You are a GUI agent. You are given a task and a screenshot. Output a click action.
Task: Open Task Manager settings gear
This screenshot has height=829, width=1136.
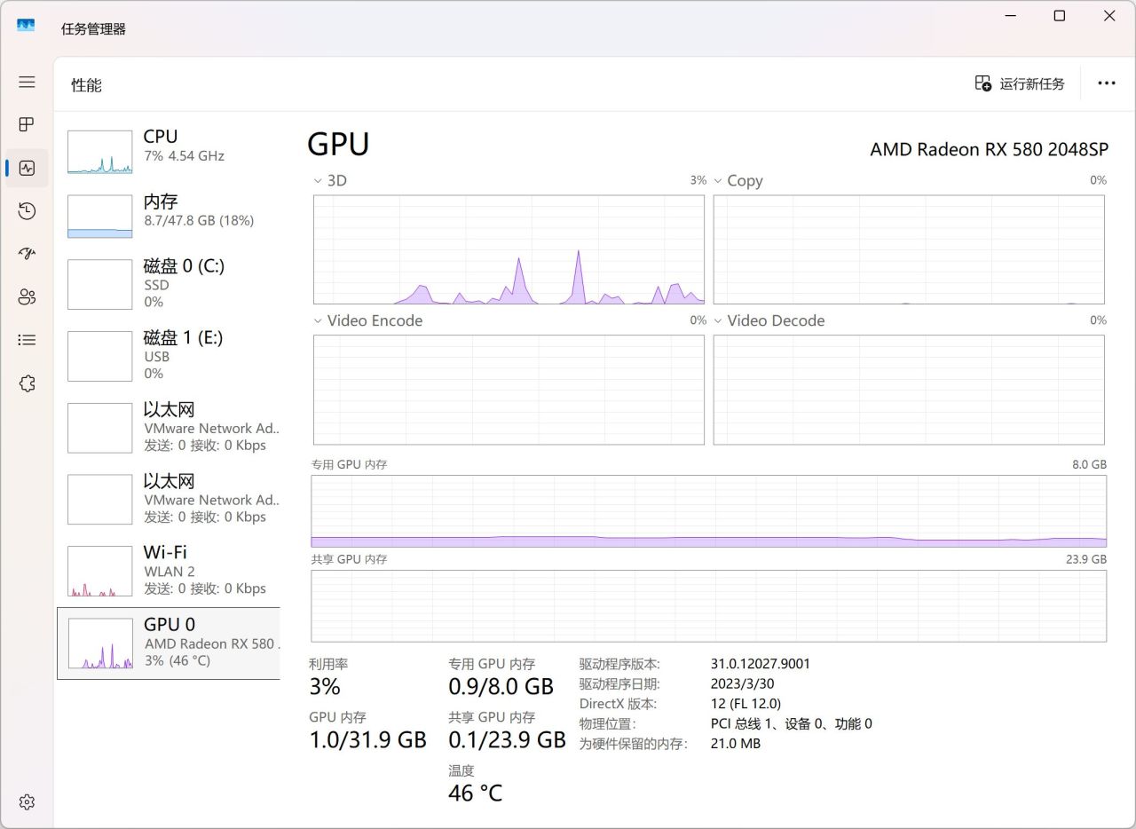[27, 801]
